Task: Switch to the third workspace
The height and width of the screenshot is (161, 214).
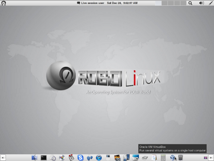Action: [x=171, y=3]
